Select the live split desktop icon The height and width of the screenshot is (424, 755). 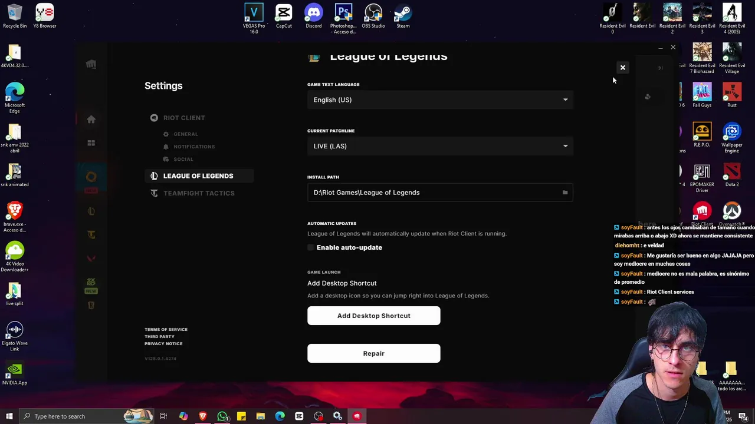pyautogui.click(x=15, y=294)
